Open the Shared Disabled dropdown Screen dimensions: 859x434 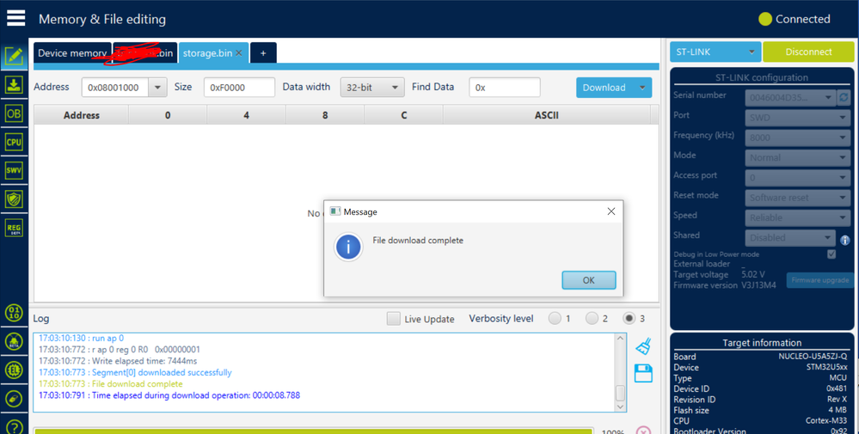(790, 237)
